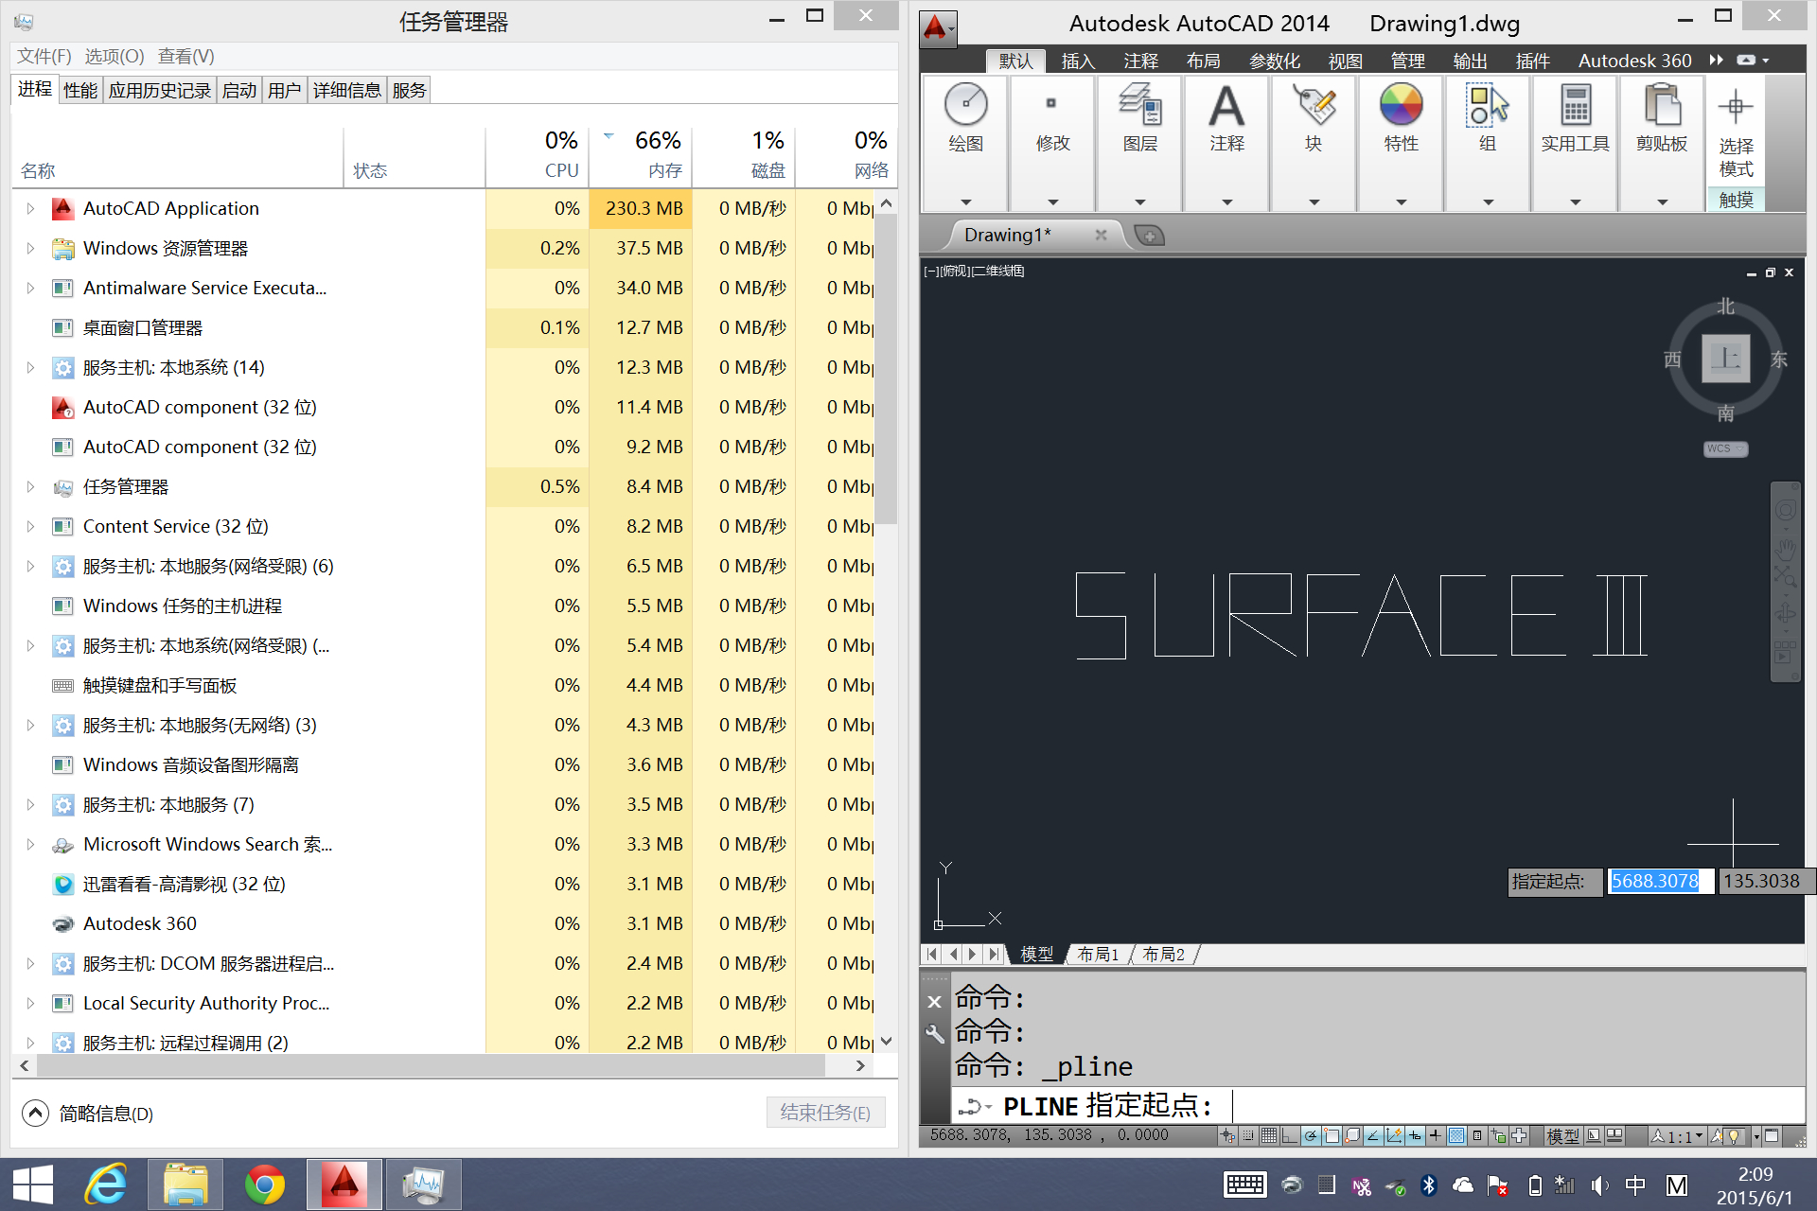Toggle Grid Display in AutoCAD status bar
Viewport: 1817px width, 1211px height.
pos(1269,1136)
